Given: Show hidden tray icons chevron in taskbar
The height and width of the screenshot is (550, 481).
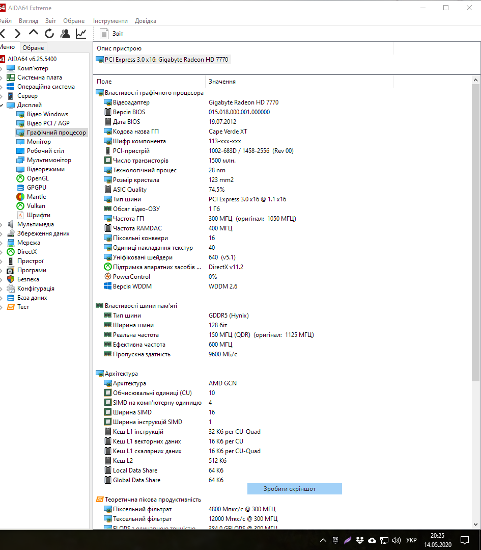Looking at the screenshot, I should 323,540.
